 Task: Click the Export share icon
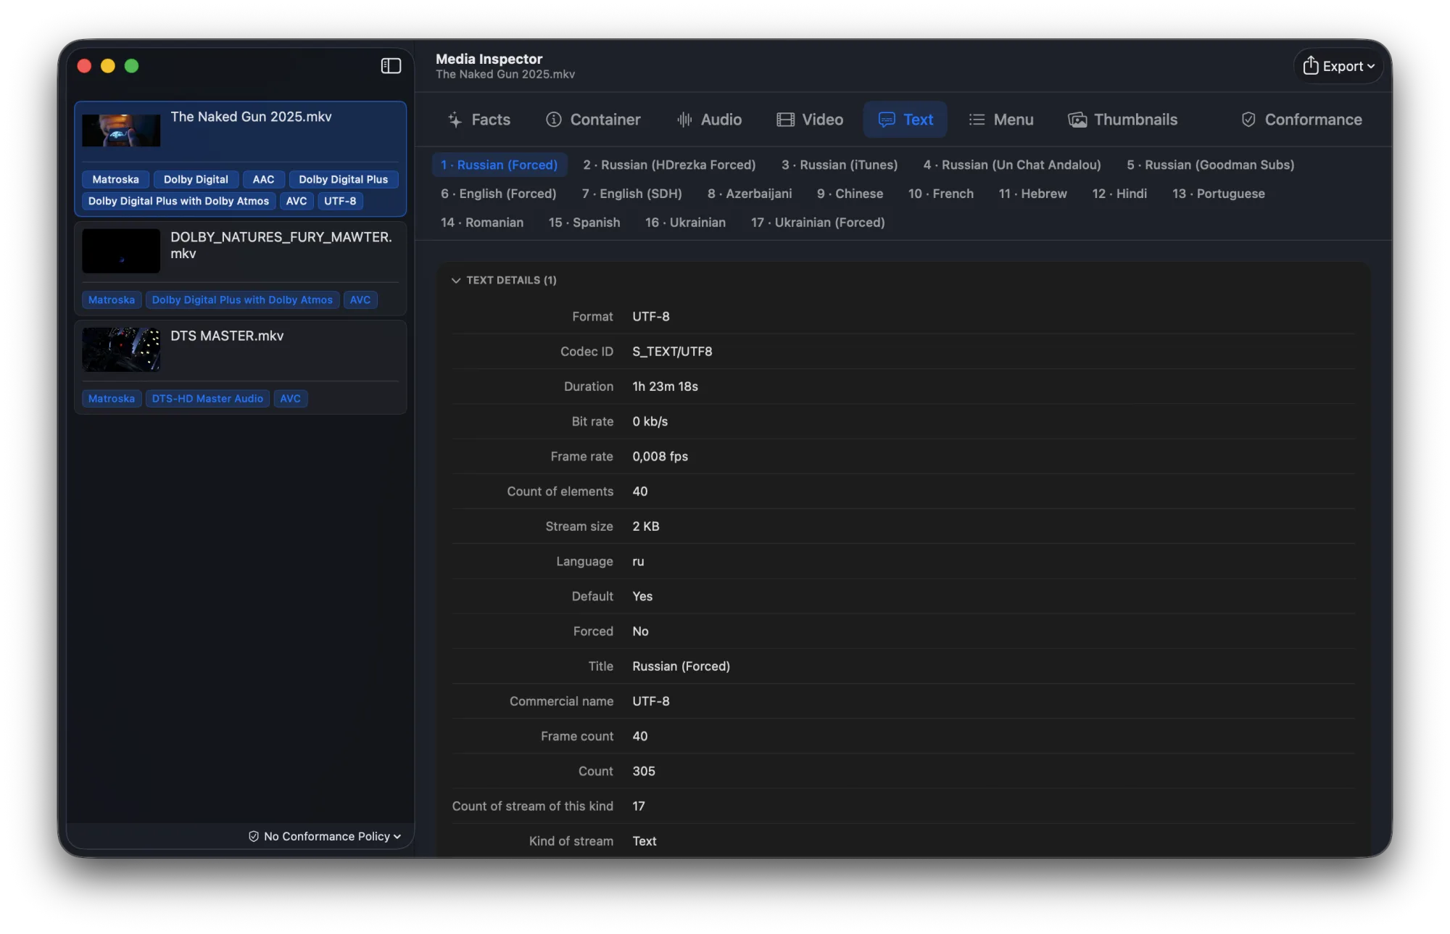click(1310, 65)
